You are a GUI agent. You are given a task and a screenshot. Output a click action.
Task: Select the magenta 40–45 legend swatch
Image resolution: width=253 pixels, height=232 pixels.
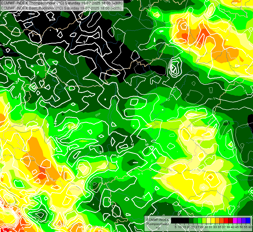[x=235, y=221]
